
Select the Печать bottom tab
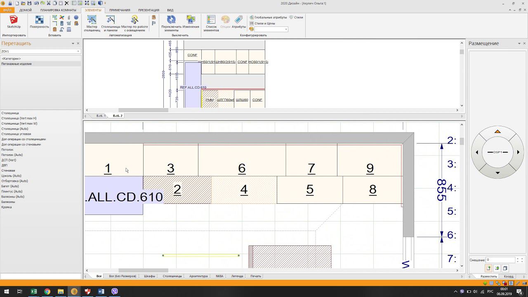(x=256, y=276)
